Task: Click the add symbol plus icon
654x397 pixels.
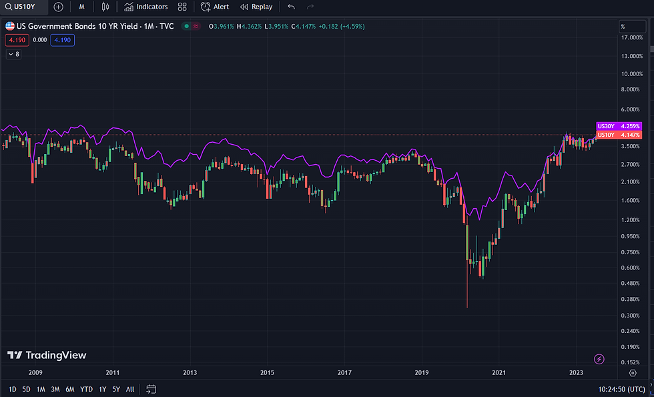Action: coord(59,7)
